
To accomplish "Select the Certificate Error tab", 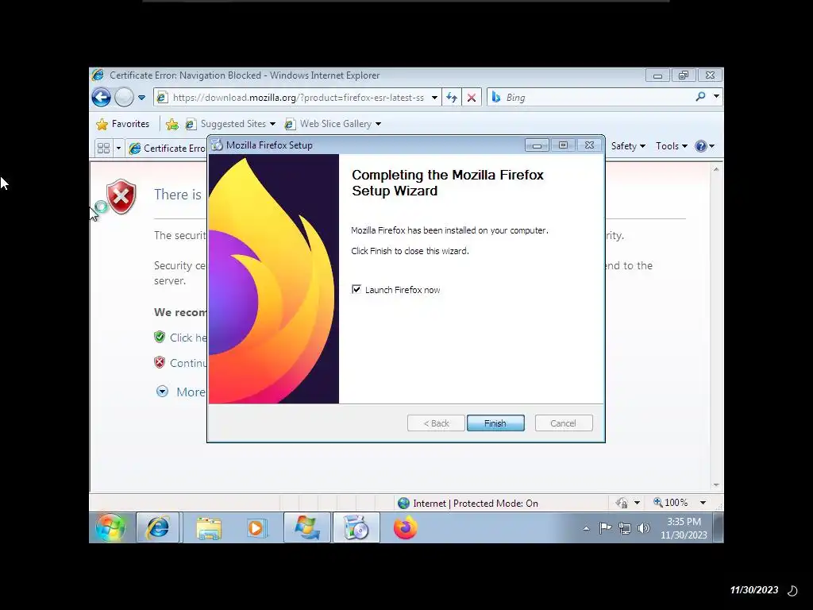I will (x=167, y=149).
